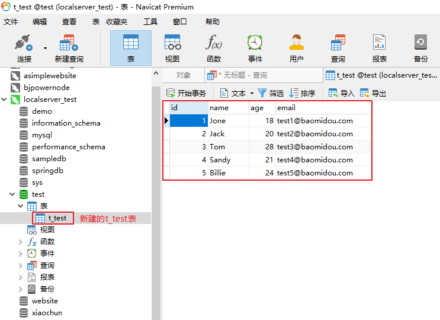
Task: Select the bjpowernode connection
Action: pyautogui.click(x=47, y=88)
